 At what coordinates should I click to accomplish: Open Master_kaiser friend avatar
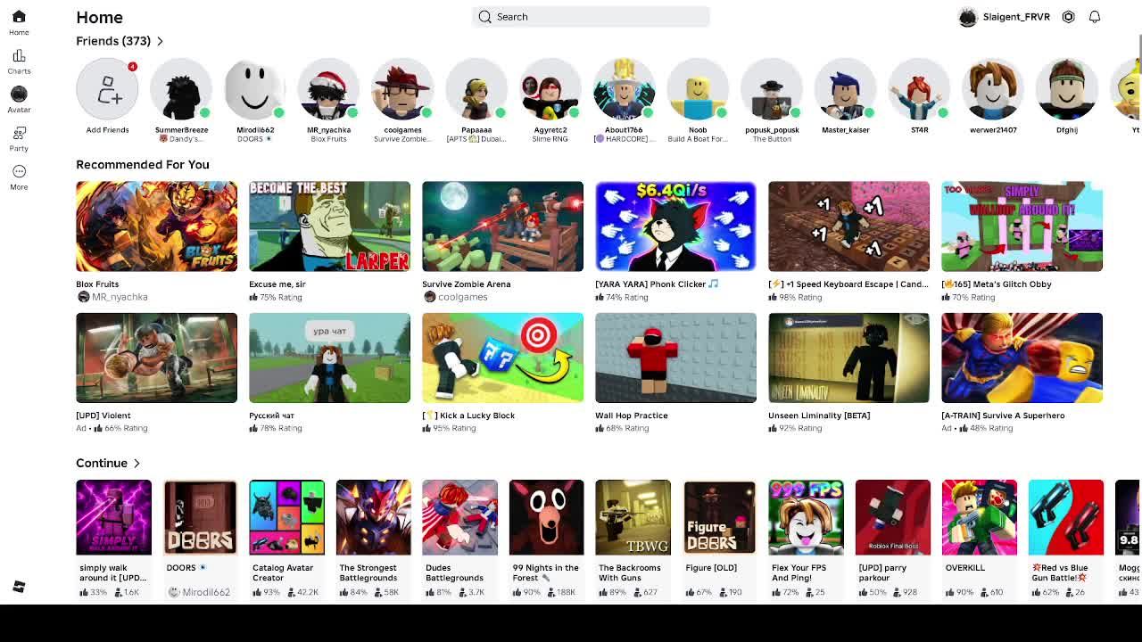(846, 89)
